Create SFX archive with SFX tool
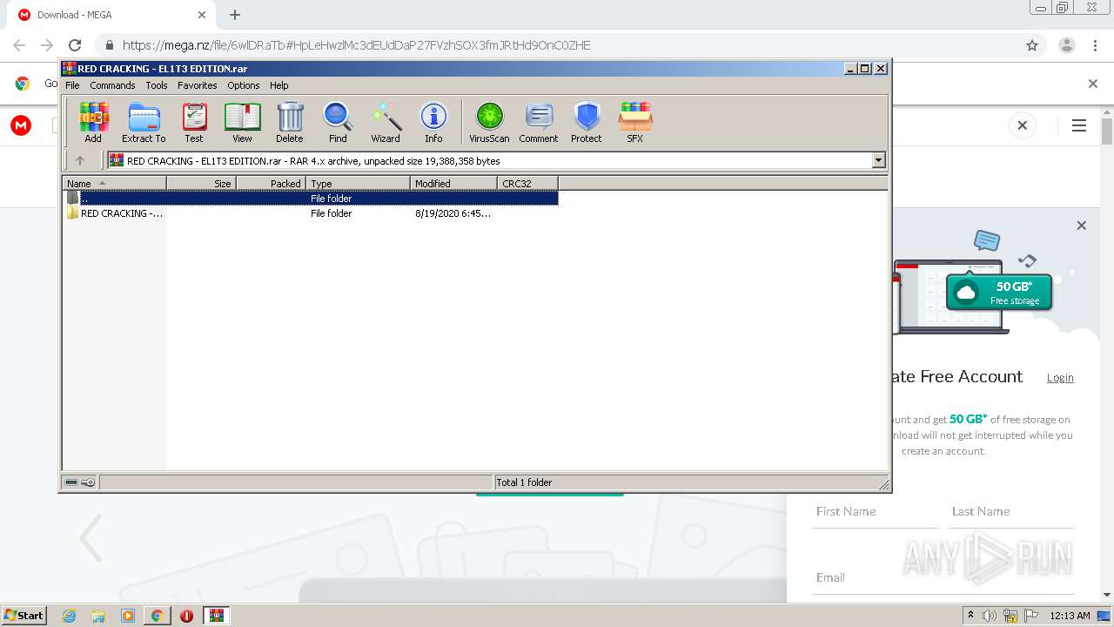Viewport: 1114px width, 627px height. (x=635, y=123)
